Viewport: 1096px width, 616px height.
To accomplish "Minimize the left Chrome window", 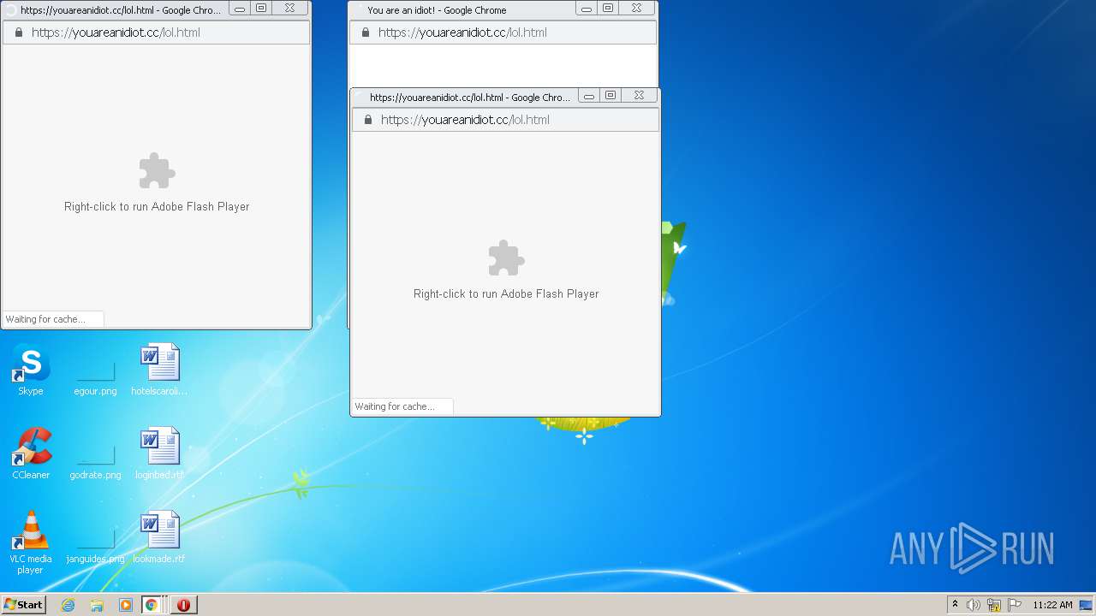I will [x=240, y=9].
